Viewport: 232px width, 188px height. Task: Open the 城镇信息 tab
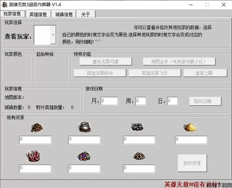pos(64,14)
